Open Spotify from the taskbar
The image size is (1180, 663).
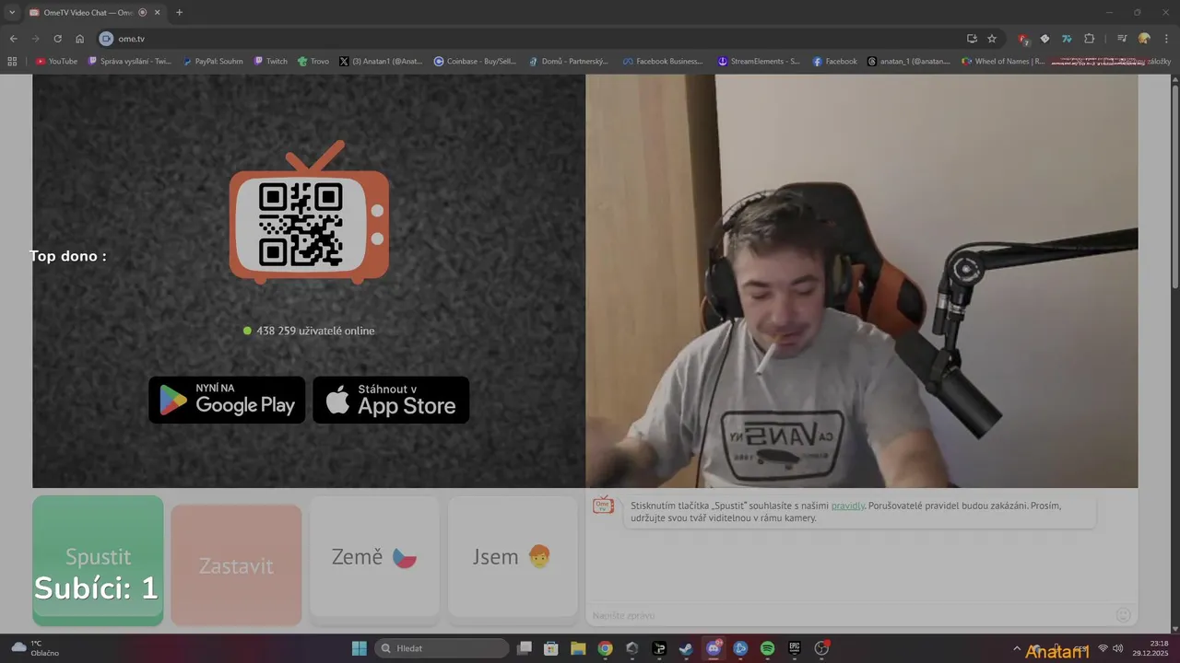pyautogui.click(x=767, y=648)
